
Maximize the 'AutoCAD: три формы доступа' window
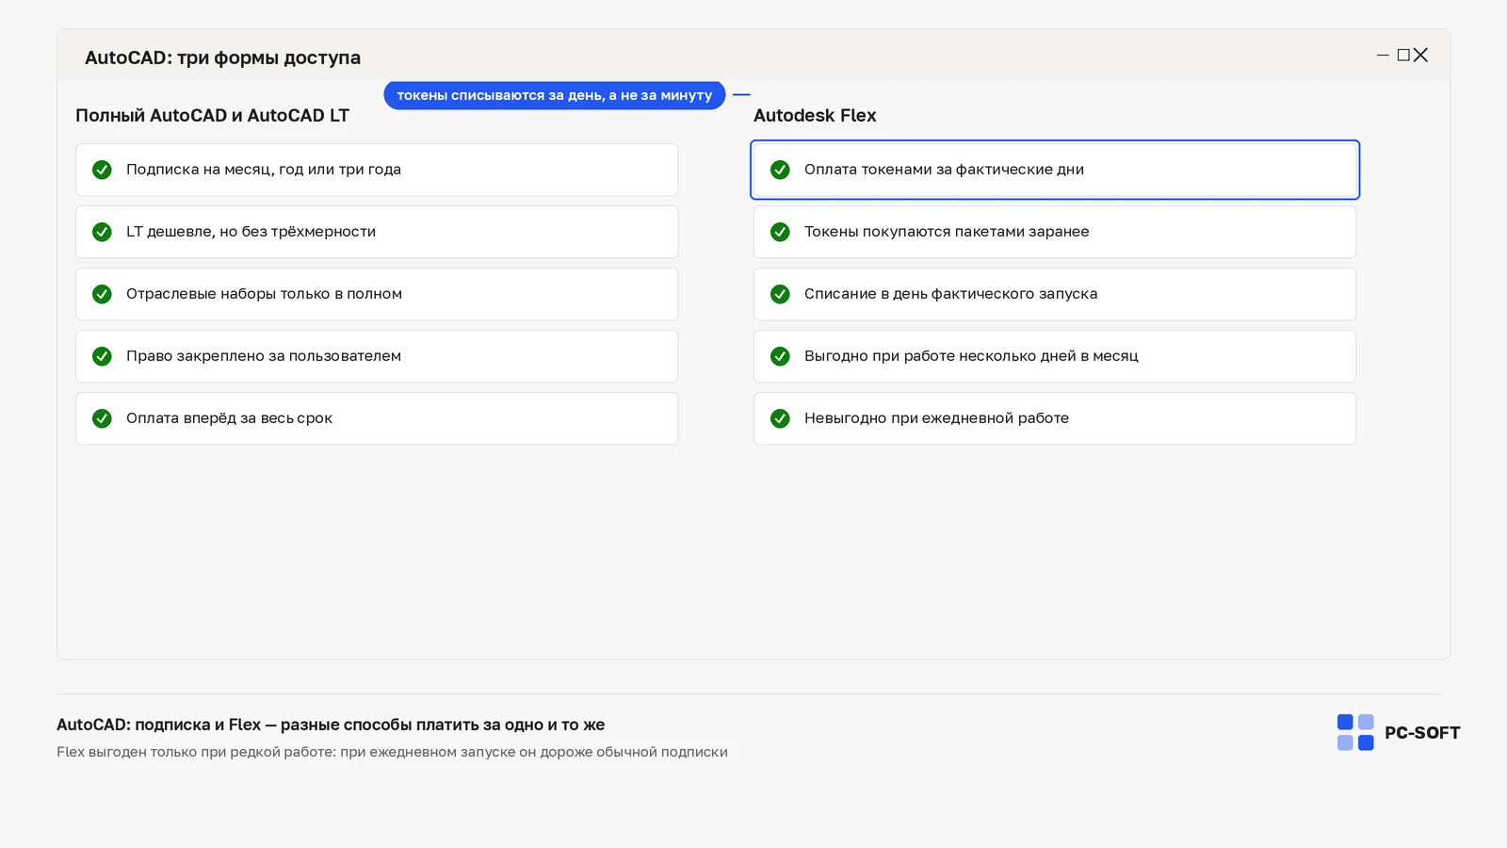click(x=1403, y=56)
